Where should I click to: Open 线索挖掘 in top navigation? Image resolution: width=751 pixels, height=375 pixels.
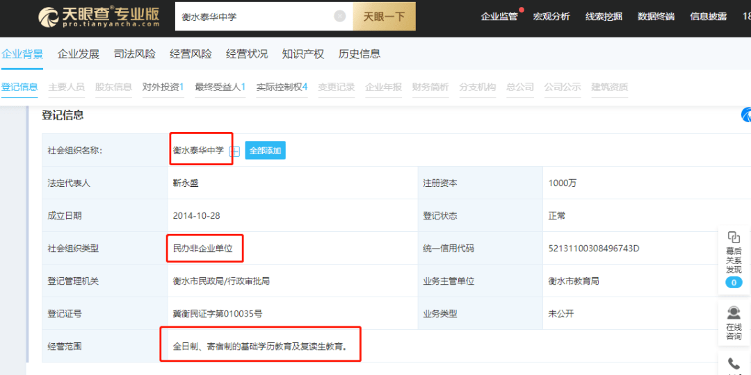pyautogui.click(x=604, y=16)
